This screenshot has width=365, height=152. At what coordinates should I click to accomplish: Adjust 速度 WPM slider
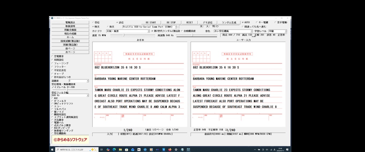[x=133, y=35]
